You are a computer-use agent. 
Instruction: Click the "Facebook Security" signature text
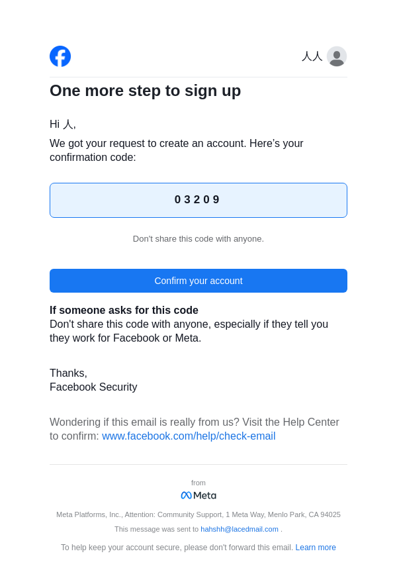click(x=93, y=387)
